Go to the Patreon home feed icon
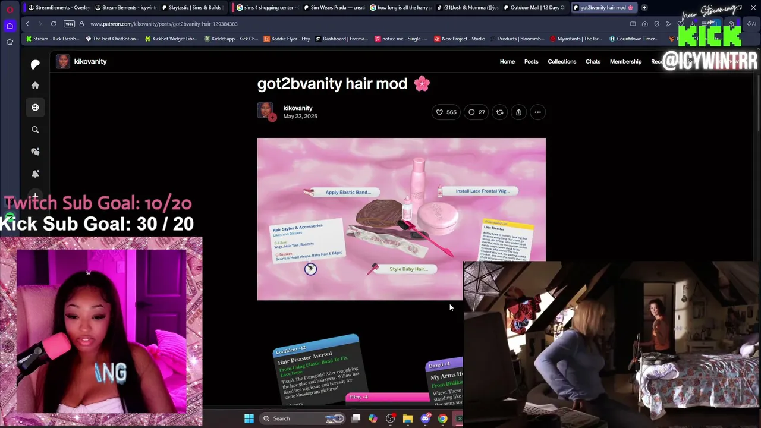Screen dimensions: 761x428 coord(35,86)
